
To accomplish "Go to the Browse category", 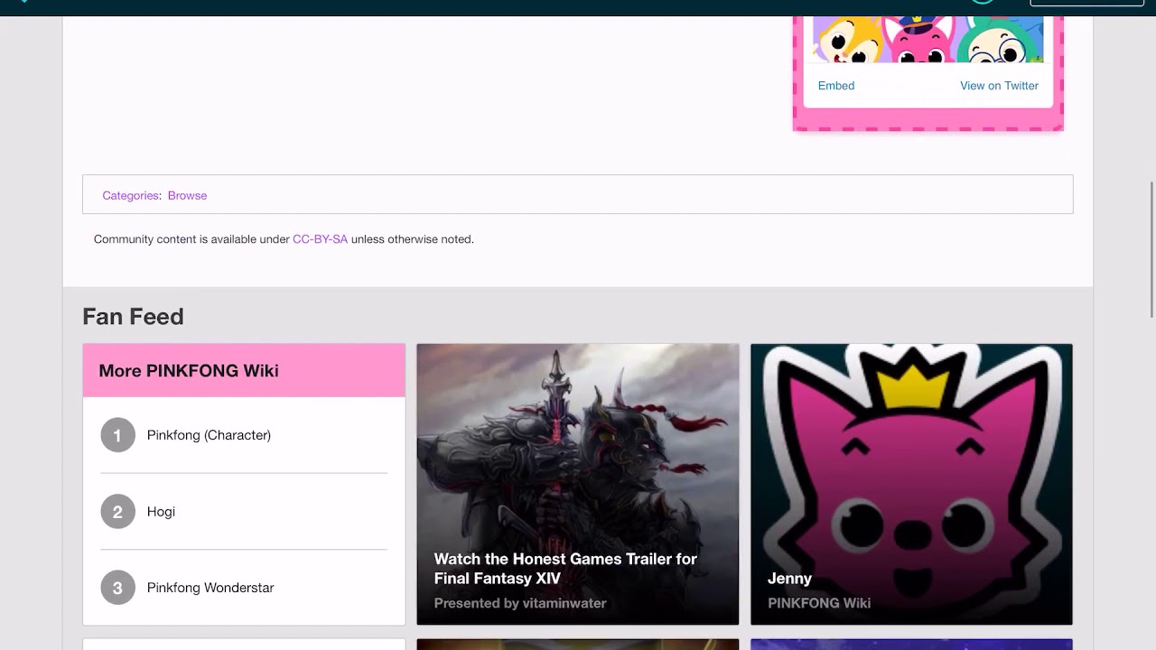I will pos(187,195).
